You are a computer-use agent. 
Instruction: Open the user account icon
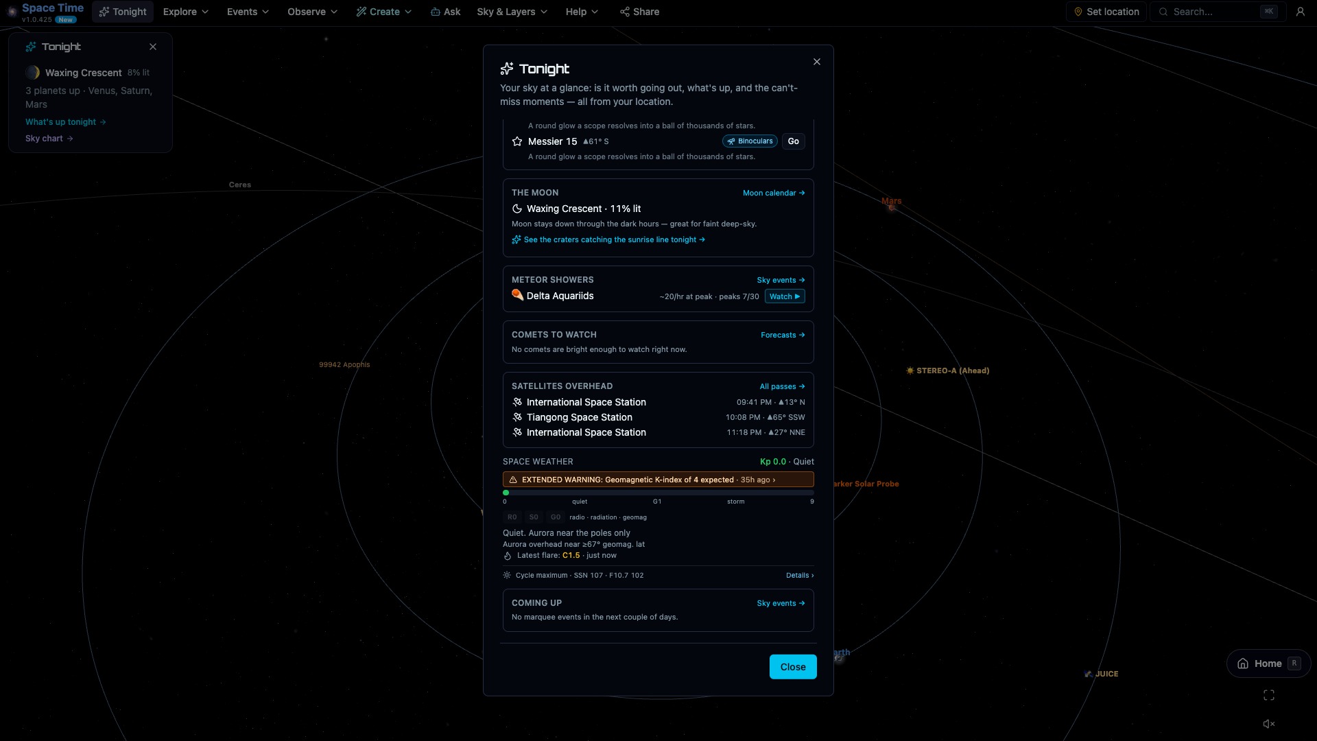[x=1300, y=12]
